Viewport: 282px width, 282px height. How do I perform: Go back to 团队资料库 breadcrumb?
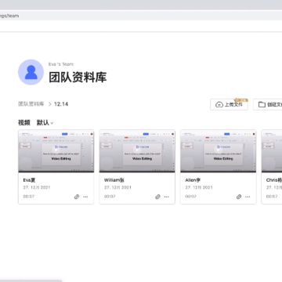click(x=31, y=104)
